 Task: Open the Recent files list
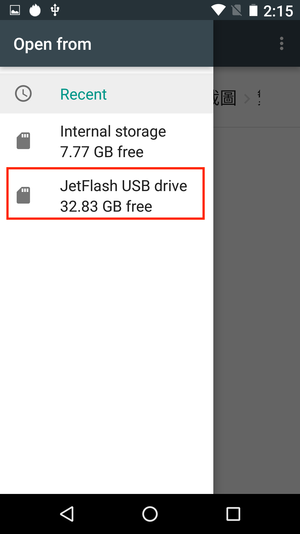(x=107, y=94)
